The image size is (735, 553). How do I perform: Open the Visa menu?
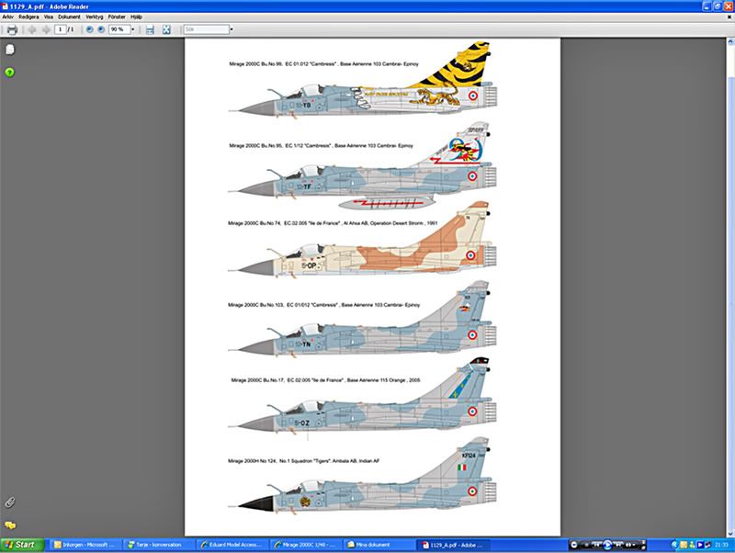49,17
